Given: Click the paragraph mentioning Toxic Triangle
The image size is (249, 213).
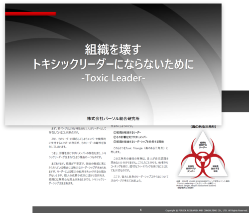Looking at the screenshot, I should click(139, 150).
